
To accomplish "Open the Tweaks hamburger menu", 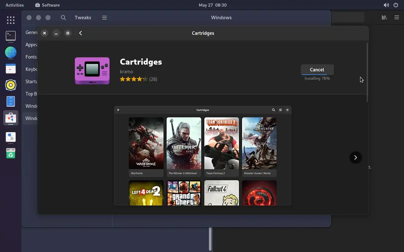I will point(104,18).
